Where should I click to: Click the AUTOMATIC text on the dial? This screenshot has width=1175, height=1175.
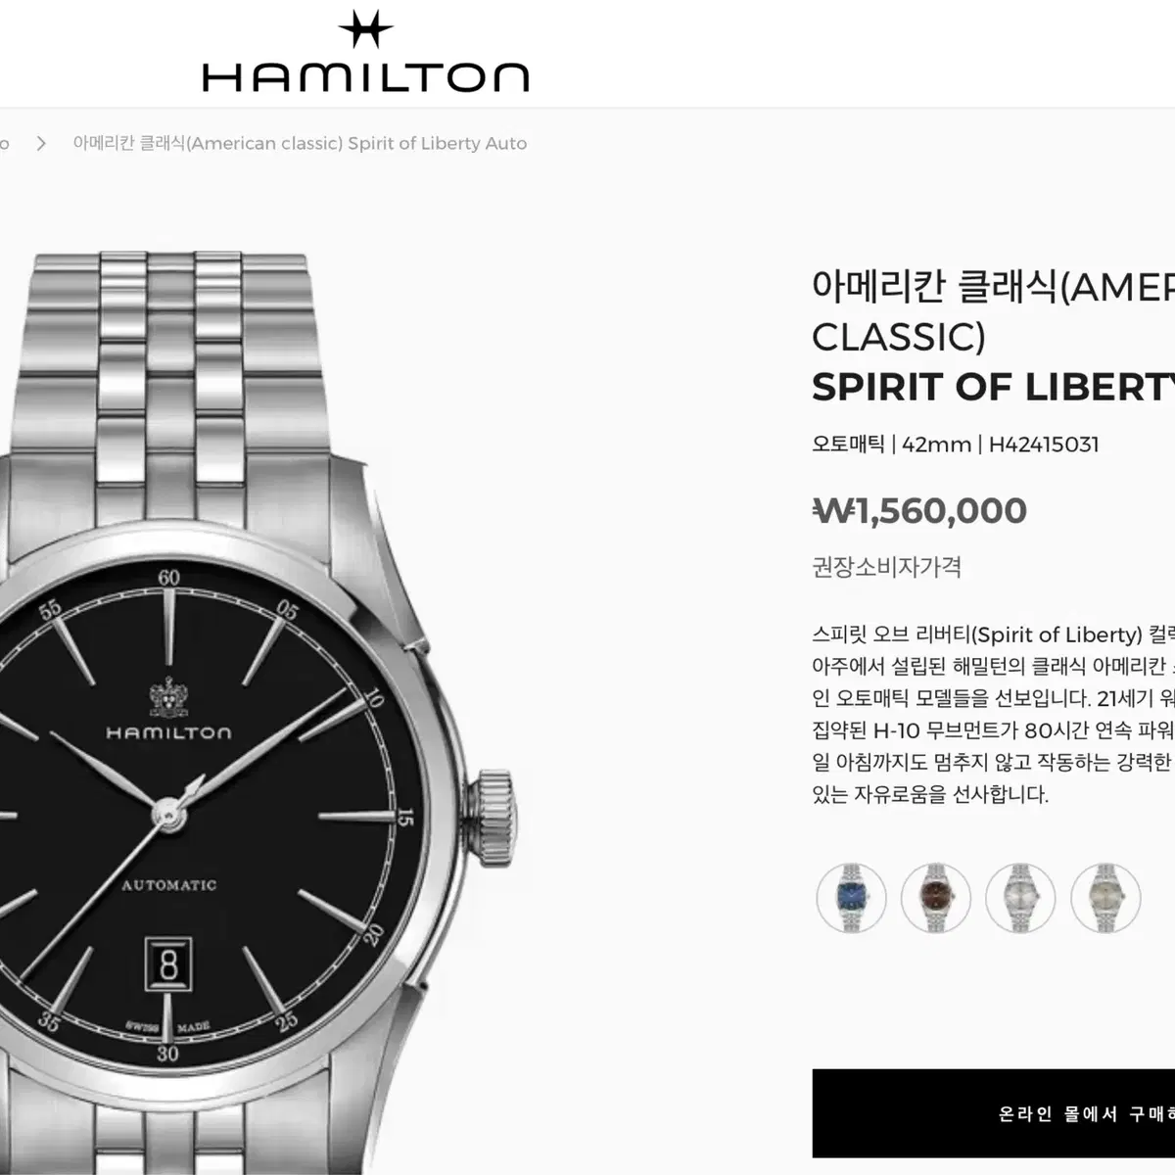tap(168, 885)
